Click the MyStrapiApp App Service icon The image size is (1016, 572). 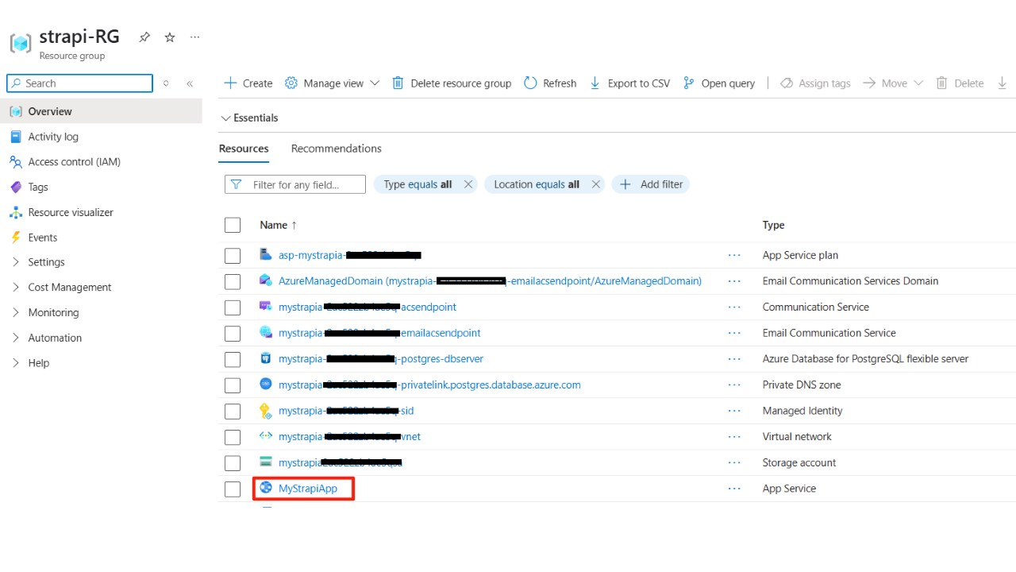(266, 488)
